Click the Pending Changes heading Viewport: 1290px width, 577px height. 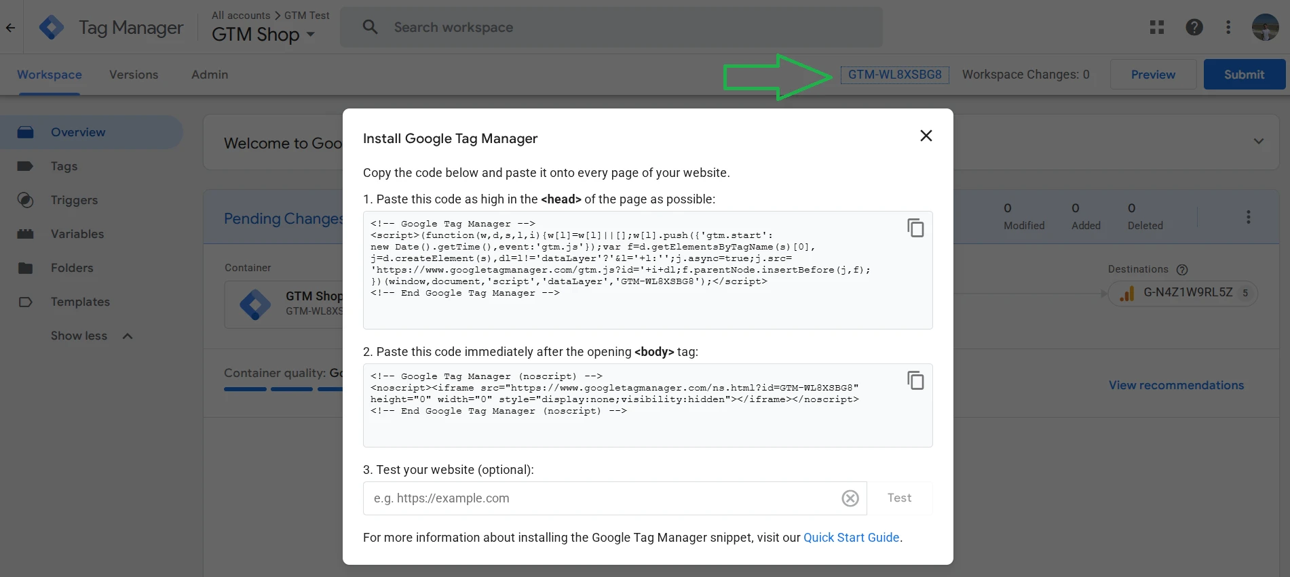point(284,218)
